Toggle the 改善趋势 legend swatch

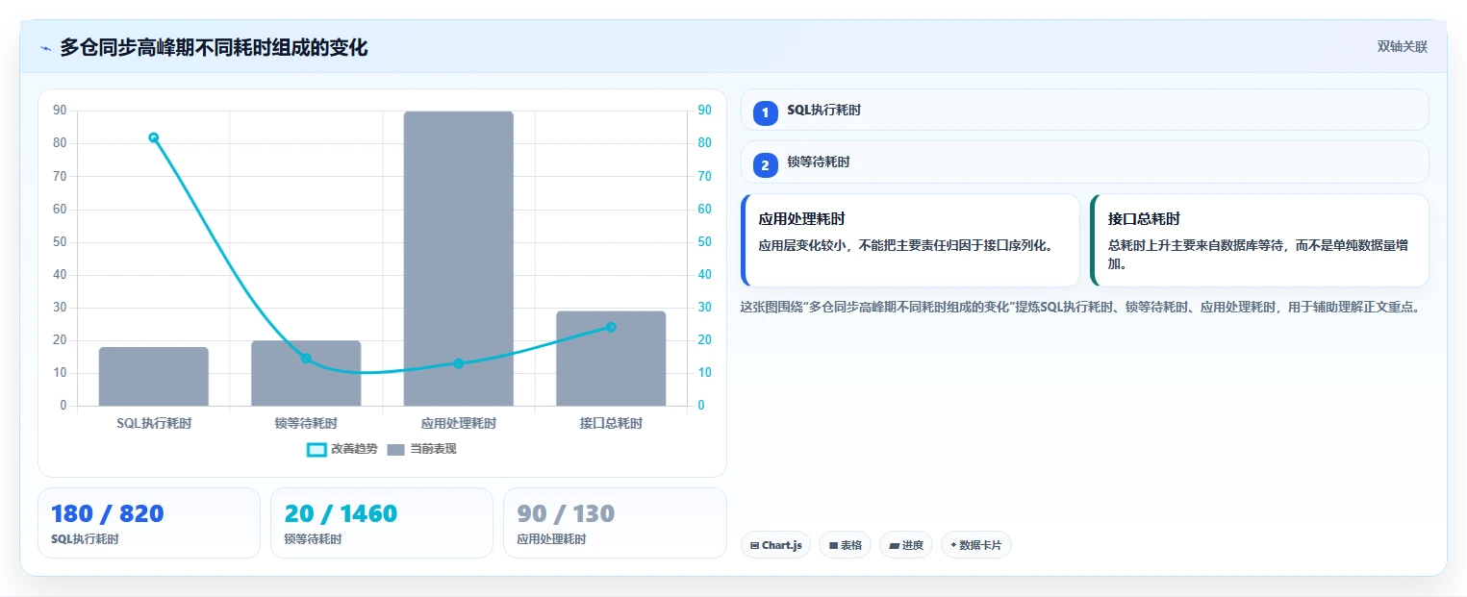click(316, 450)
